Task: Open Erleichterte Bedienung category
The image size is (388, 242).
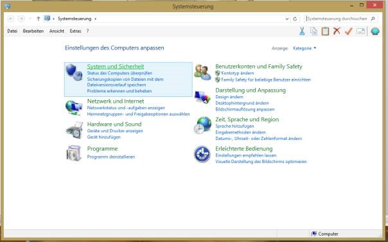Action: pyautogui.click(x=244, y=149)
